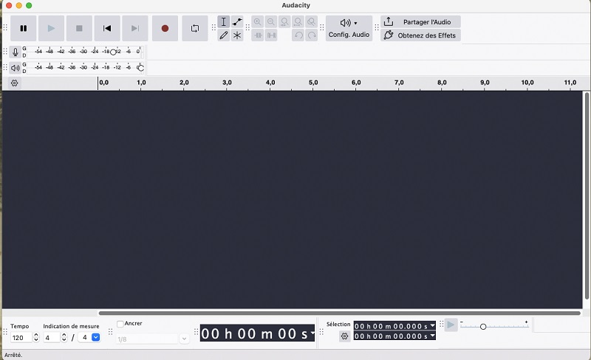
Task: Skip to the project start
Action: click(x=107, y=28)
